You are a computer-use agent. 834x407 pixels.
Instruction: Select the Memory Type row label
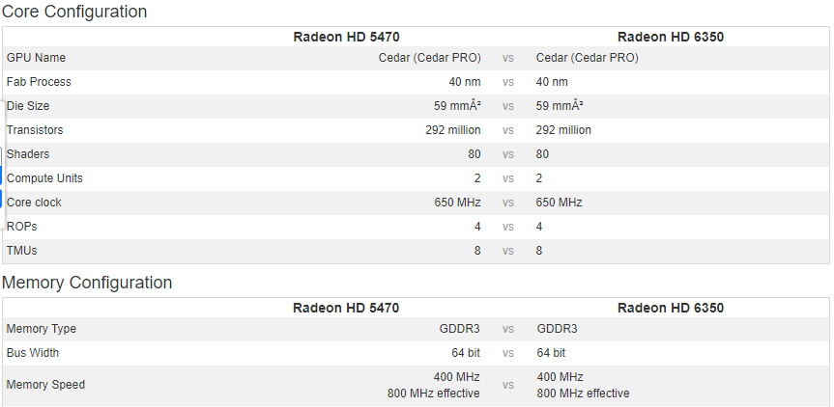41,329
